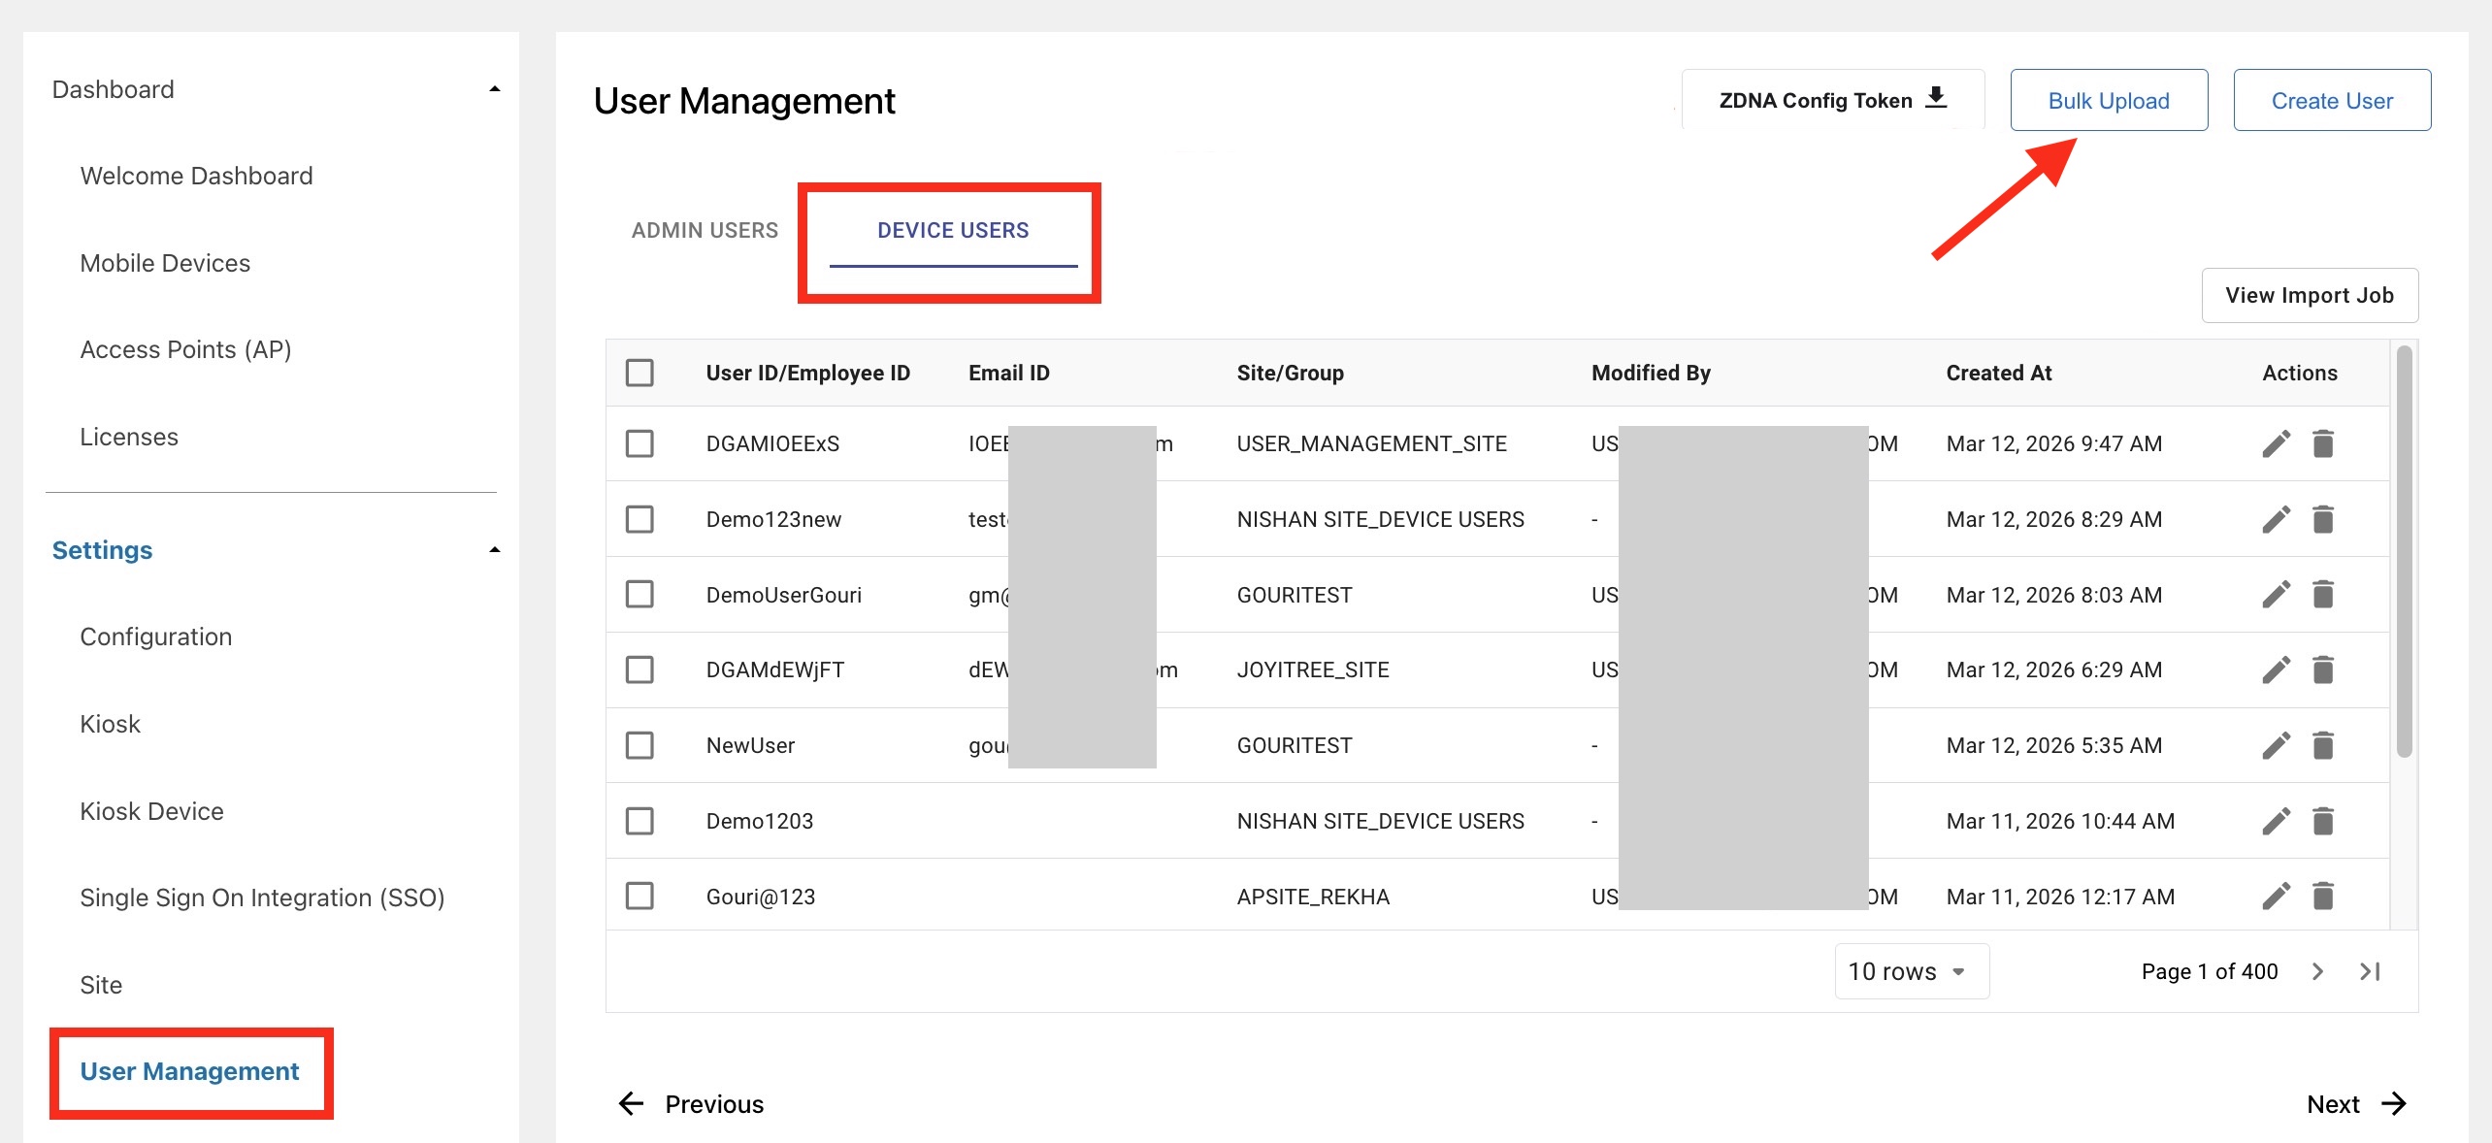
Task: Edit the Gouri@123 user
Action: 2276,896
